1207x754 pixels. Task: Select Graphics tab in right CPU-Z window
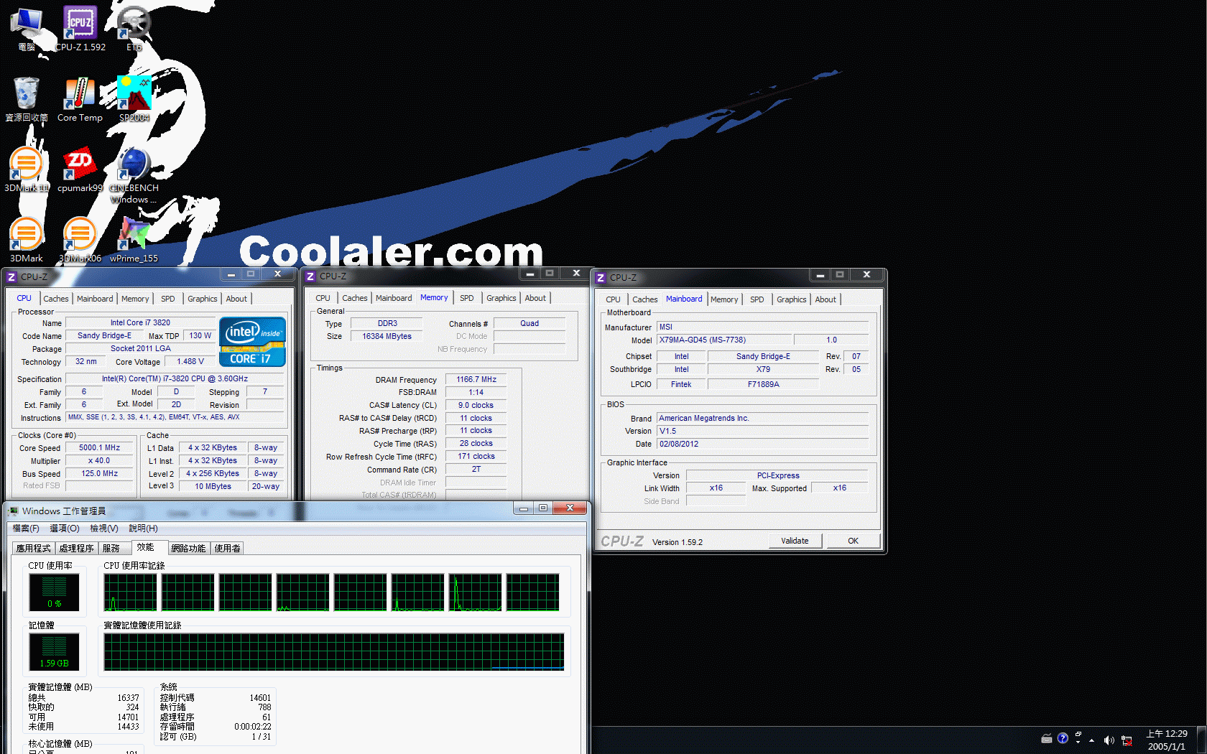pos(792,299)
